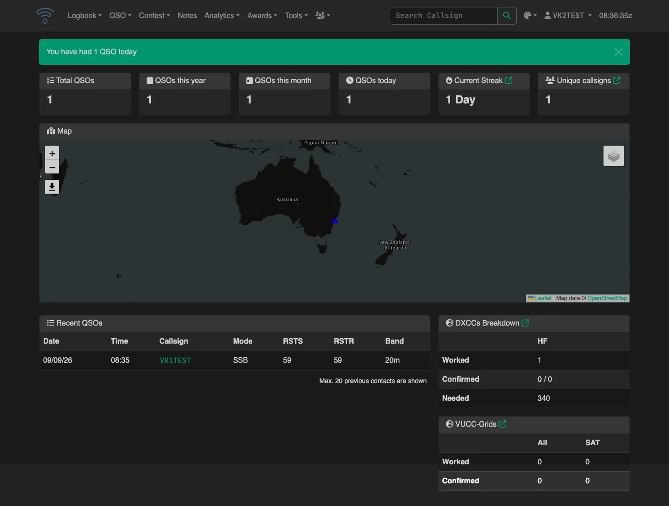669x506 pixels.
Task: Open VUCC-Grids external link icon
Action: 503,424
